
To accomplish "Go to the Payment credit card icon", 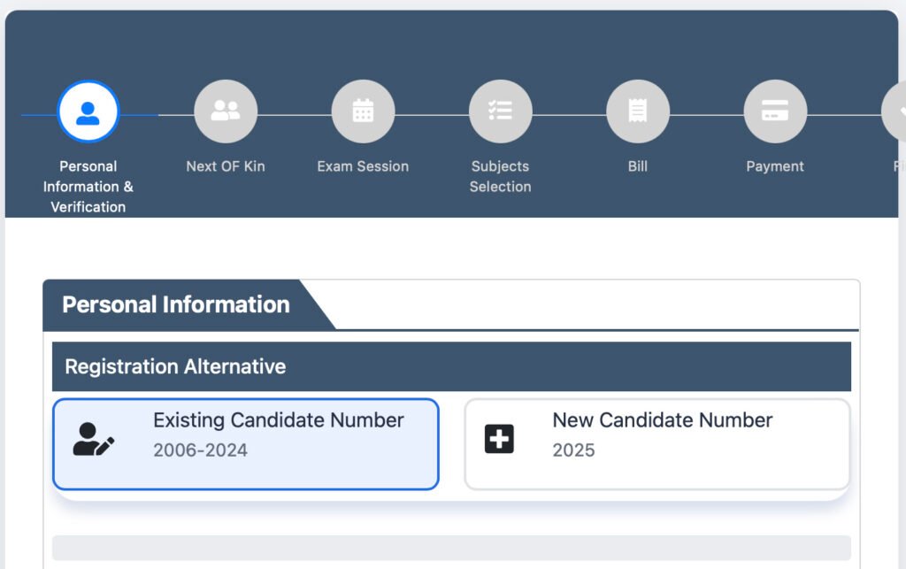I will [x=775, y=111].
